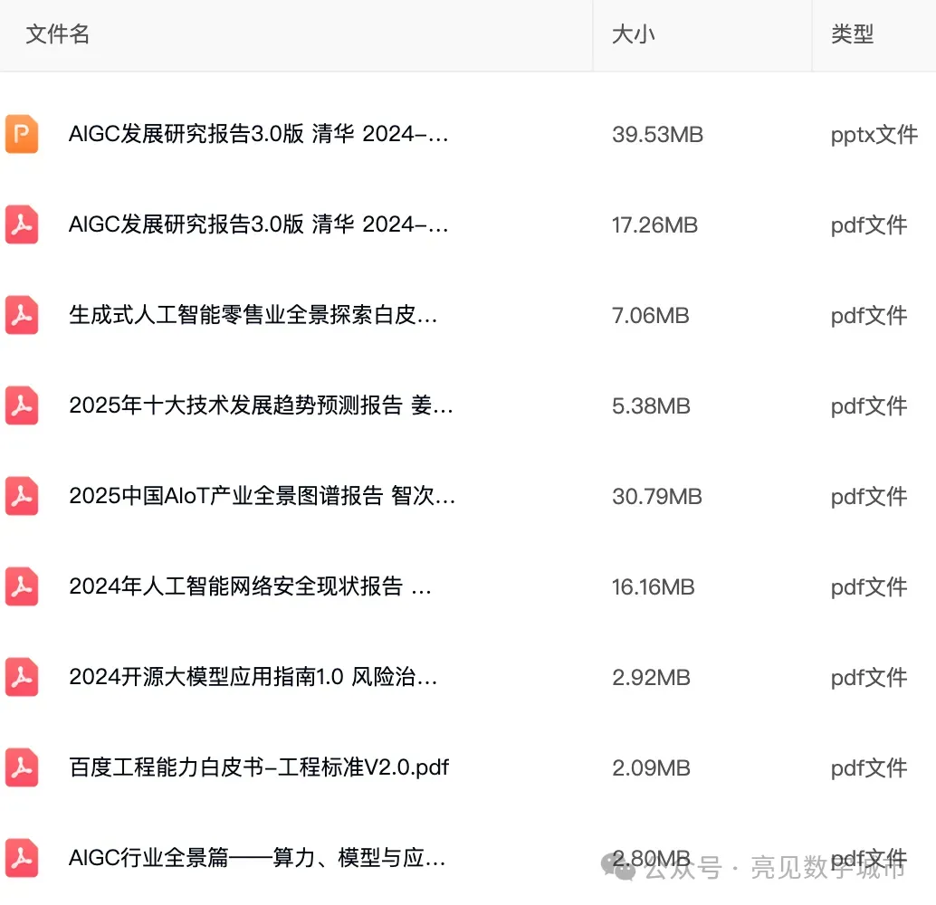Click the PDF icon beside 2025中国AIoT产业全景图谱报告
Viewport: 936px width, 905px height.
point(22,496)
